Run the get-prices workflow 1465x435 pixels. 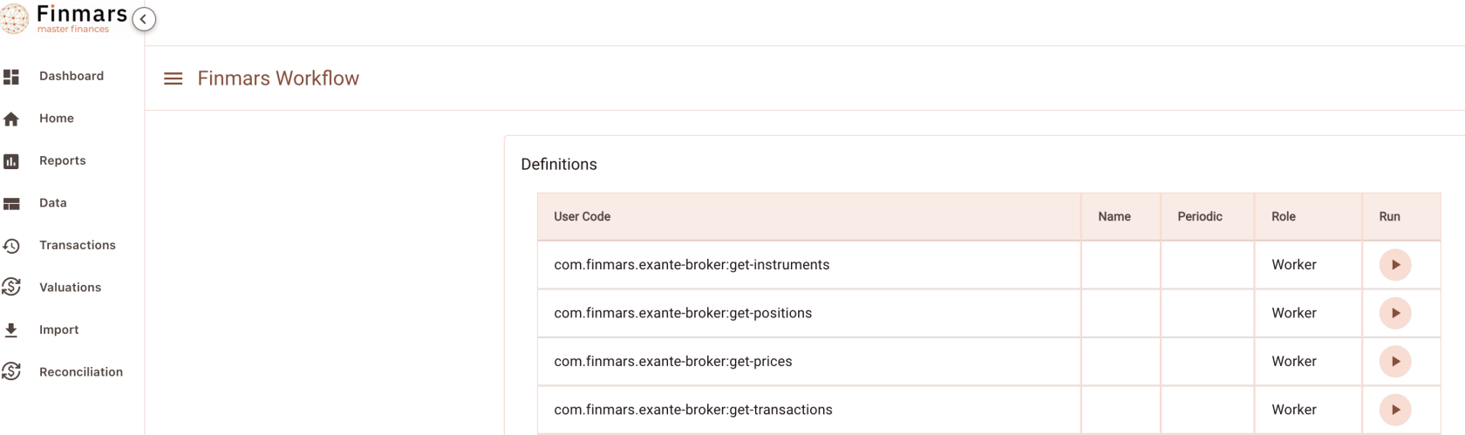click(1395, 362)
